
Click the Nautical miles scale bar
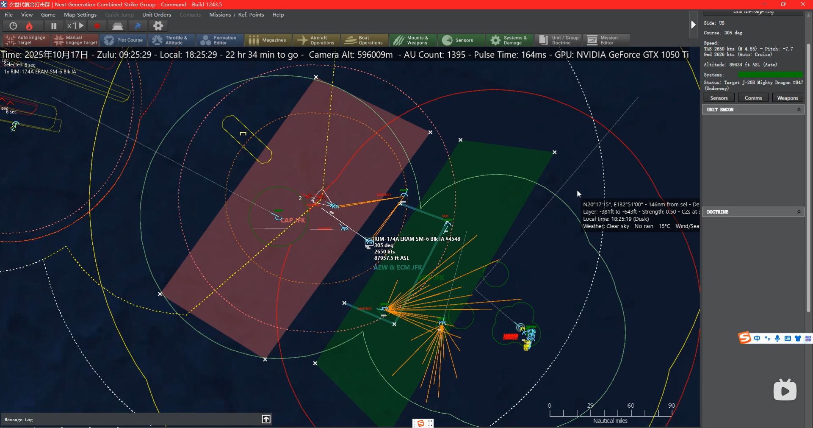click(x=611, y=412)
